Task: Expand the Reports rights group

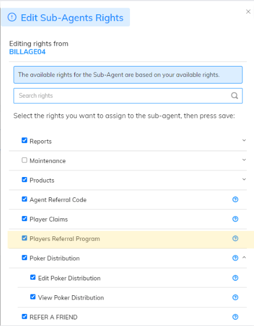Action: [244, 140]
